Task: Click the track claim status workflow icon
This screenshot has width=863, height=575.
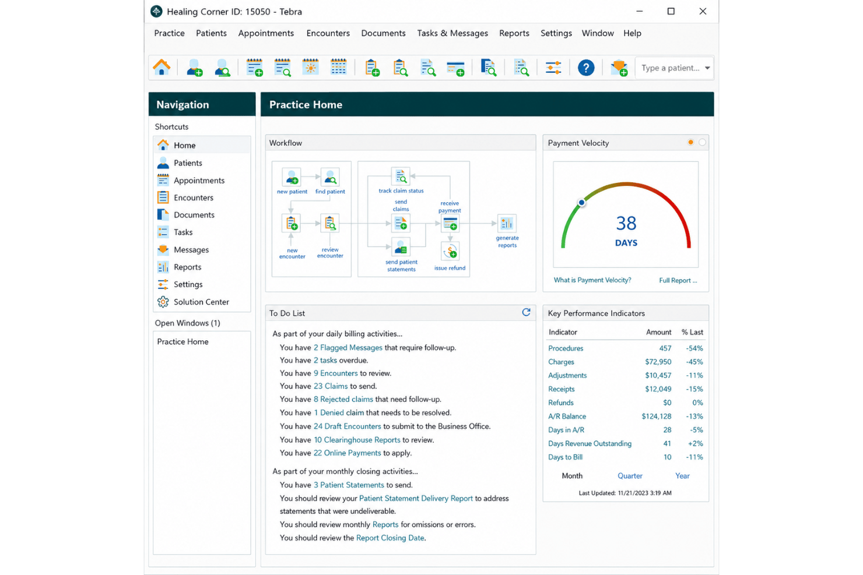Action: click(x=401, y=176)
